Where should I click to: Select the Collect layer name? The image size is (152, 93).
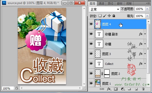109,64
